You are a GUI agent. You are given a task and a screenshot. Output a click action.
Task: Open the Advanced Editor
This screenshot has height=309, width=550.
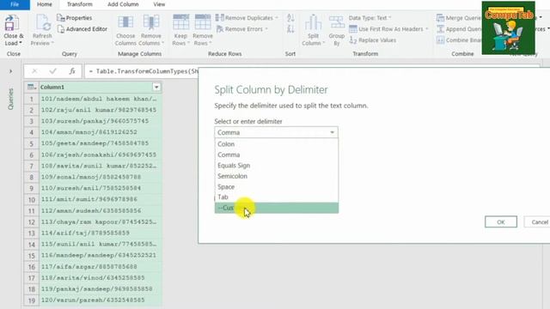click(82, 29)
